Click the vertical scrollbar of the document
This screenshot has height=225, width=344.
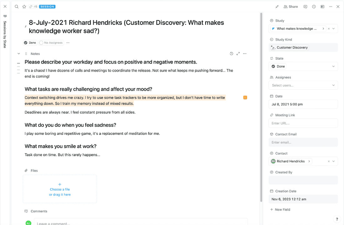coord(261,106)
